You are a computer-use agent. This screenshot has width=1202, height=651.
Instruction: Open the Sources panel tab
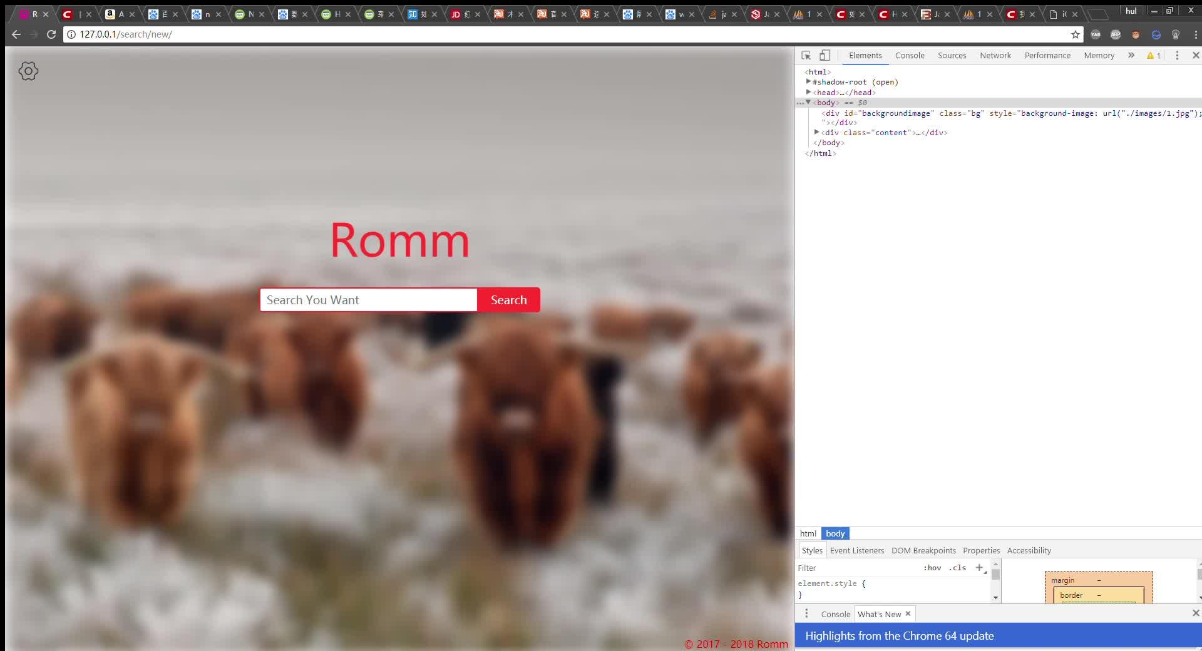[952, 56]
